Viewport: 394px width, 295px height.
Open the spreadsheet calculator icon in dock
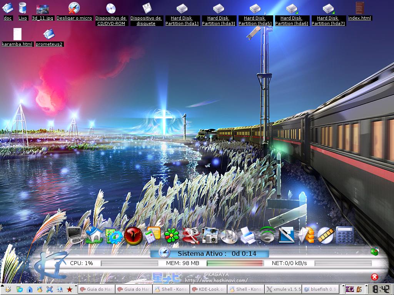tap(152, 235)
